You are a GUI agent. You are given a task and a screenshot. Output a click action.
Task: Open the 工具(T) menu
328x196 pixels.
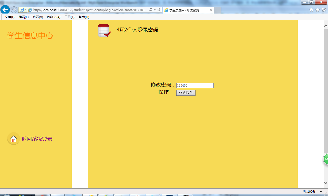point(69,17)
